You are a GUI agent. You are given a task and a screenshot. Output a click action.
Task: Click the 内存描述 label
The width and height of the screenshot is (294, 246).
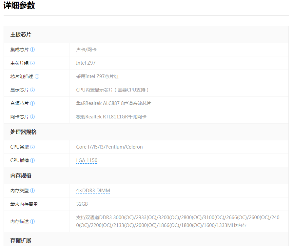point(19,221)
